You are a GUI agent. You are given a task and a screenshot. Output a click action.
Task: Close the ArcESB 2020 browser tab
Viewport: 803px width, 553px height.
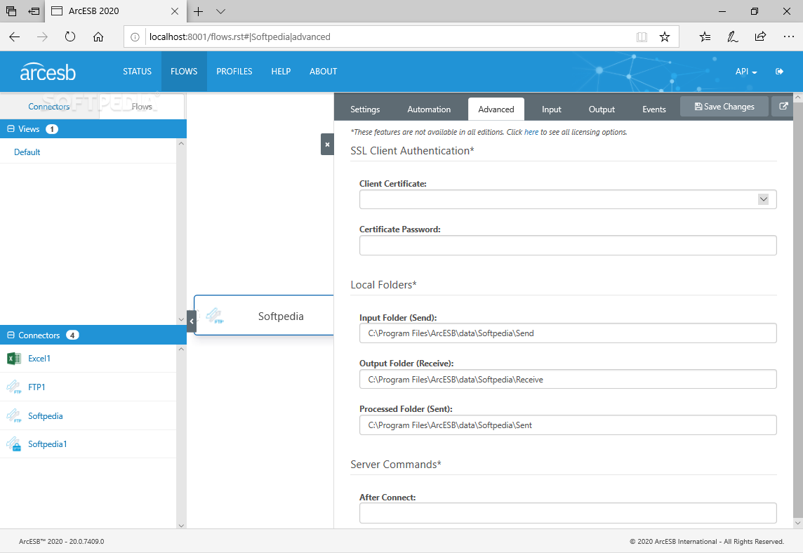(175, 11)
